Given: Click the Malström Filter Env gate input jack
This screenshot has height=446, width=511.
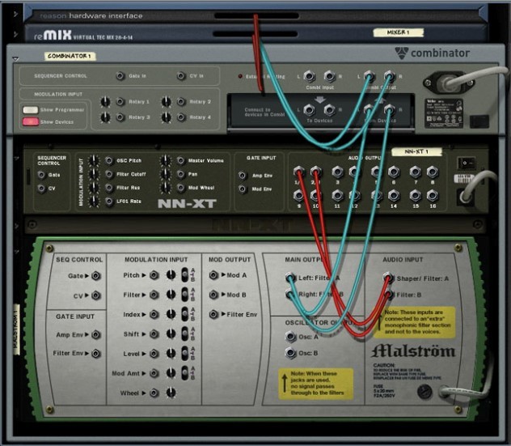Looking at the screenshot, I should tap(95, 354).
